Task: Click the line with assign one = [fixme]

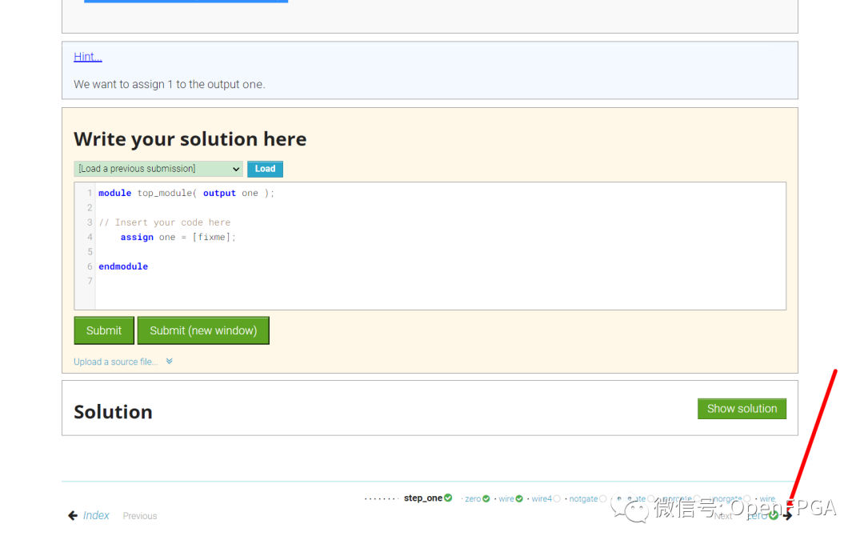Action: coord(178,237)
